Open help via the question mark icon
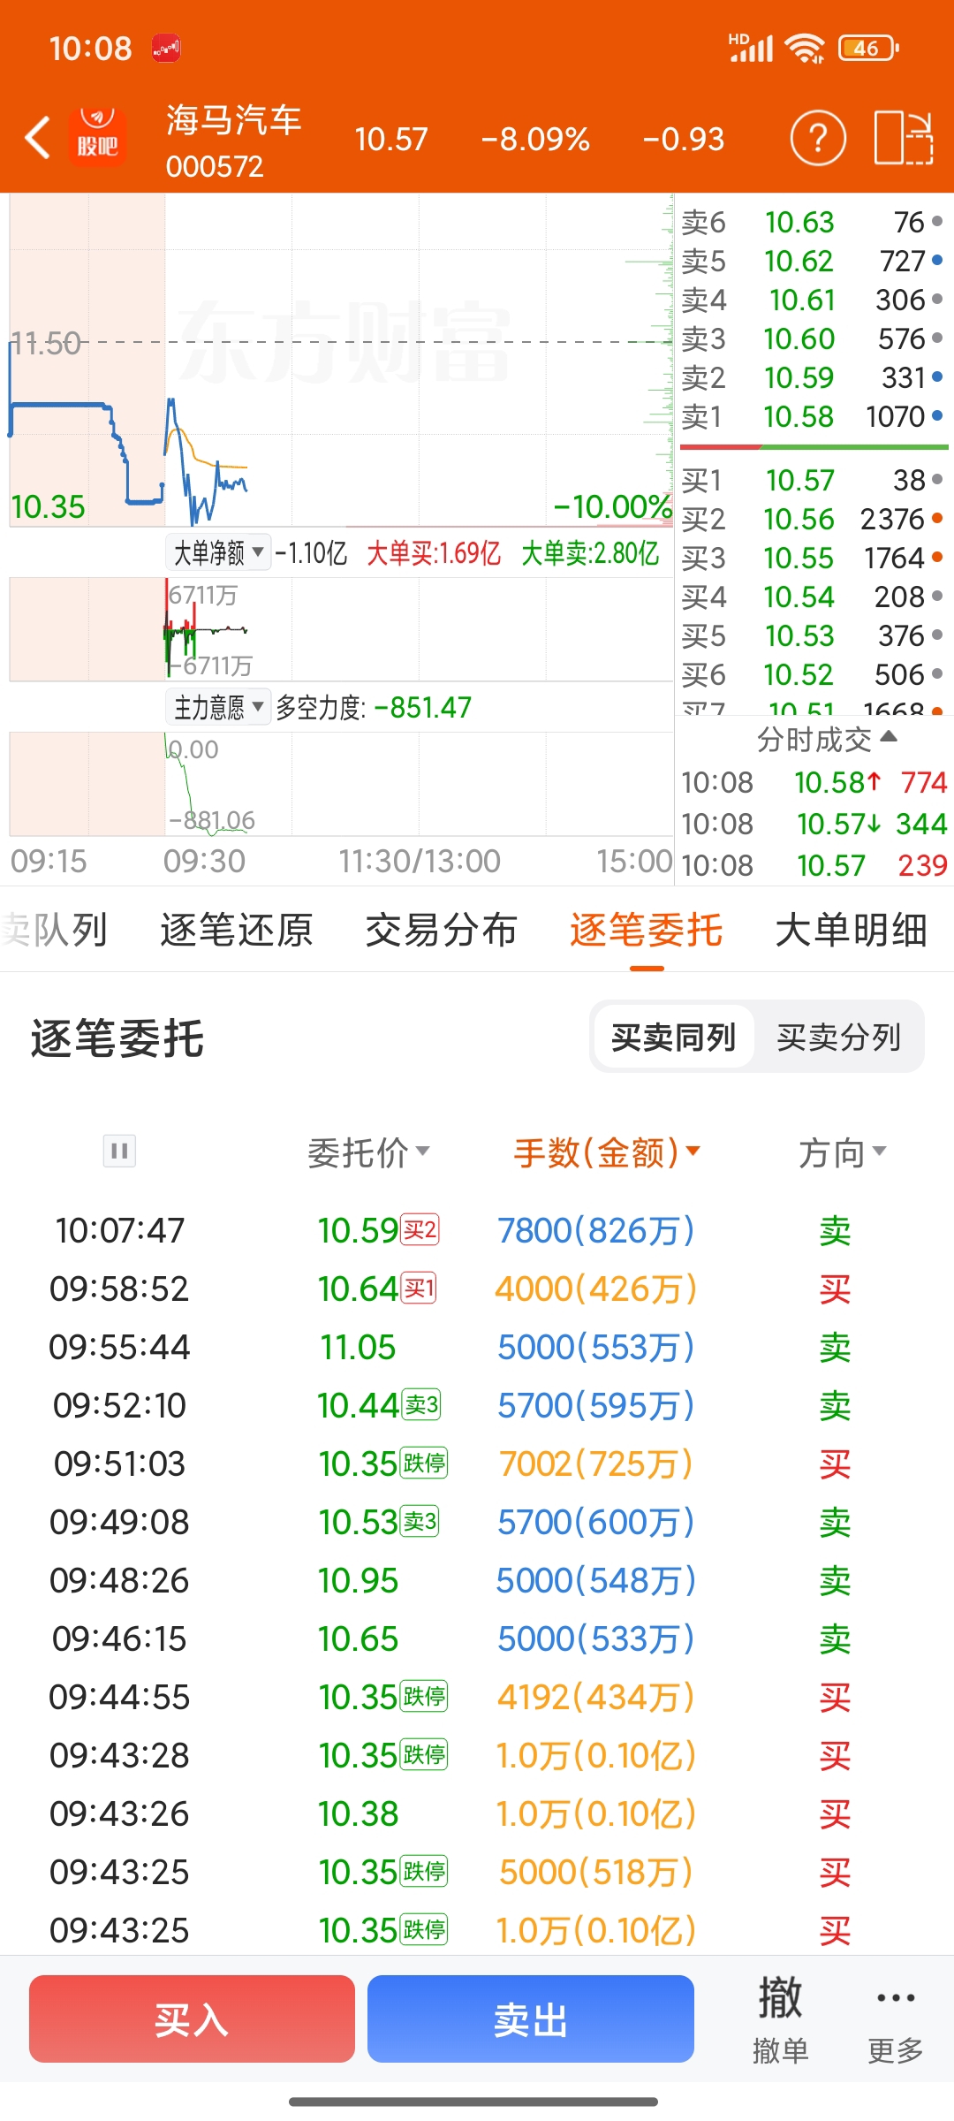 [818, 138]
